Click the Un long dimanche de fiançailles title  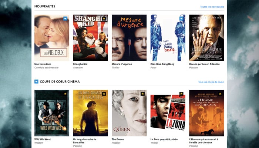[85, 141]
